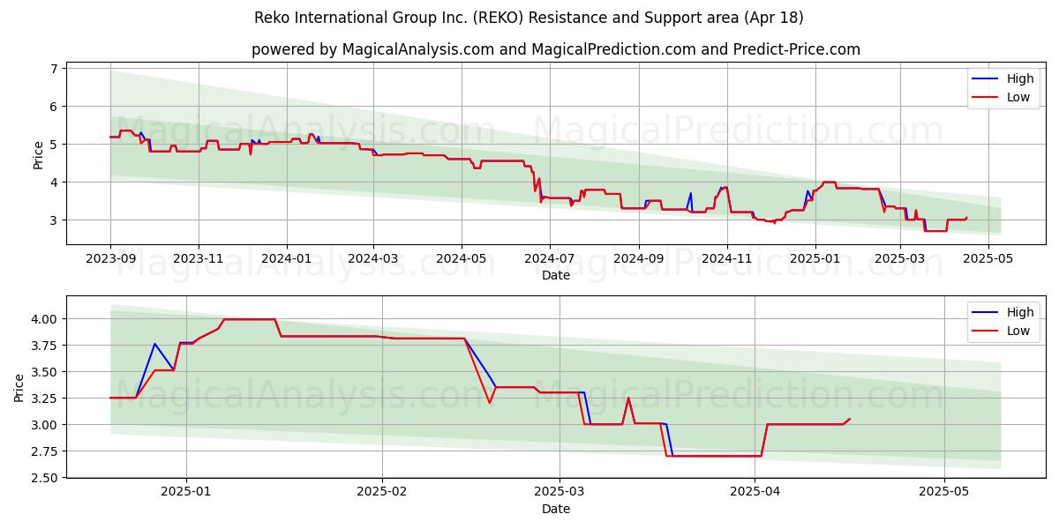Click the 2024-07 x-axis label
1059x529 pixels.
click(x=549, y=260)
